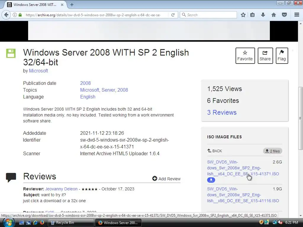Click Add Review
303x227 pixels.
click(166, 179)
